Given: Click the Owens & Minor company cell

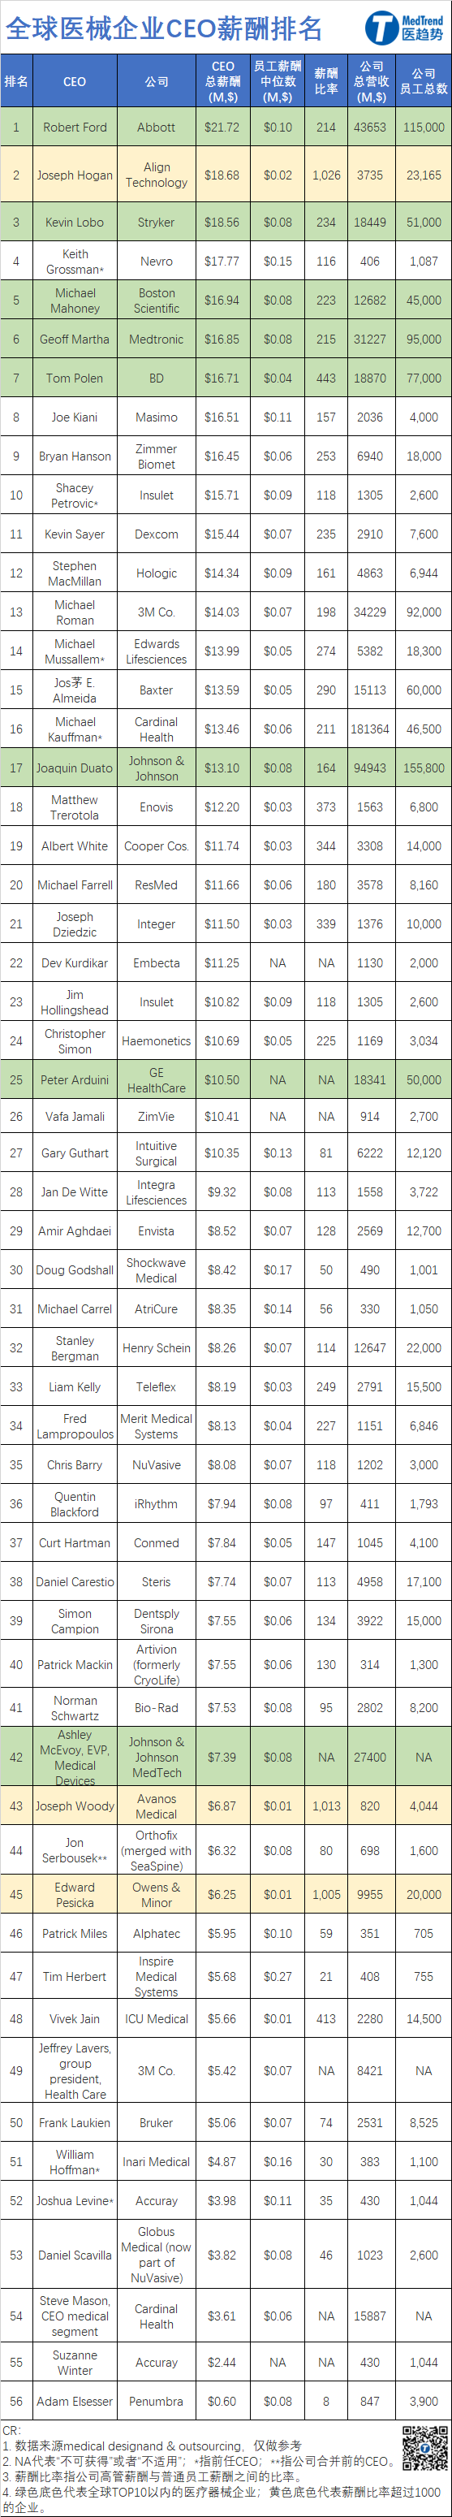Looking at the screenshot, I should pos(156,1893).
